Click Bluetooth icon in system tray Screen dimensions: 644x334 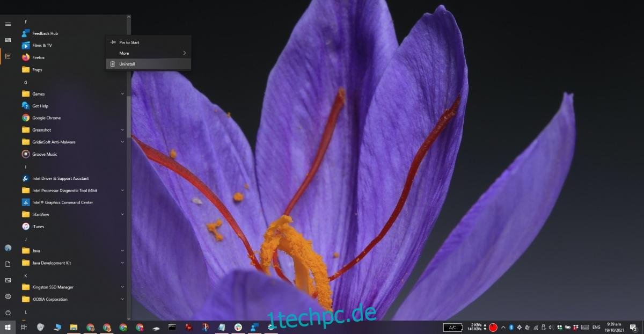[511, 327]
